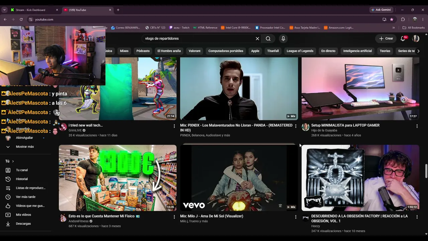Open options for the Obsesión Factory video
428x241 pixels.
(417, 217)
